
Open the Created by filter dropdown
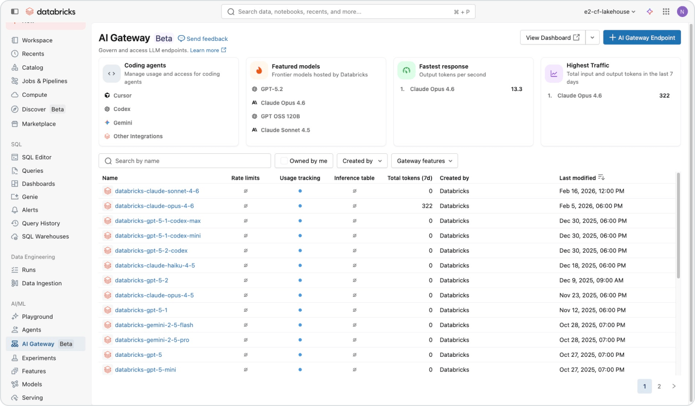click(x=362, y=161)
